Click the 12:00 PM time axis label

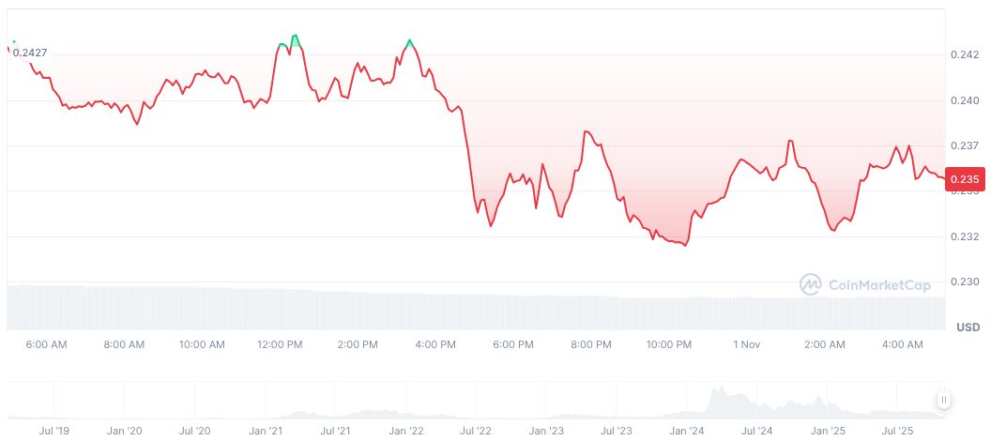pyautogui.click(x=281, y=344)
